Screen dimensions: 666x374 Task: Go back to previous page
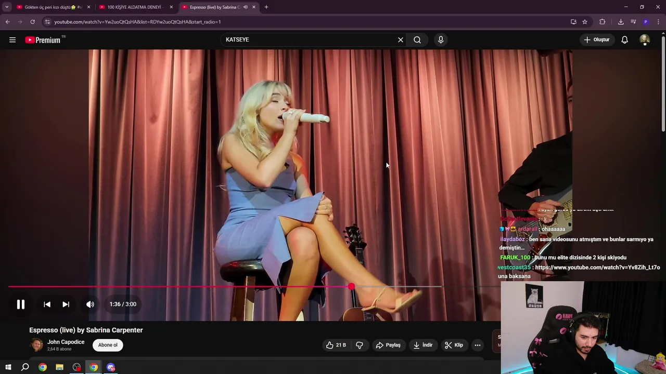point(7,22)
